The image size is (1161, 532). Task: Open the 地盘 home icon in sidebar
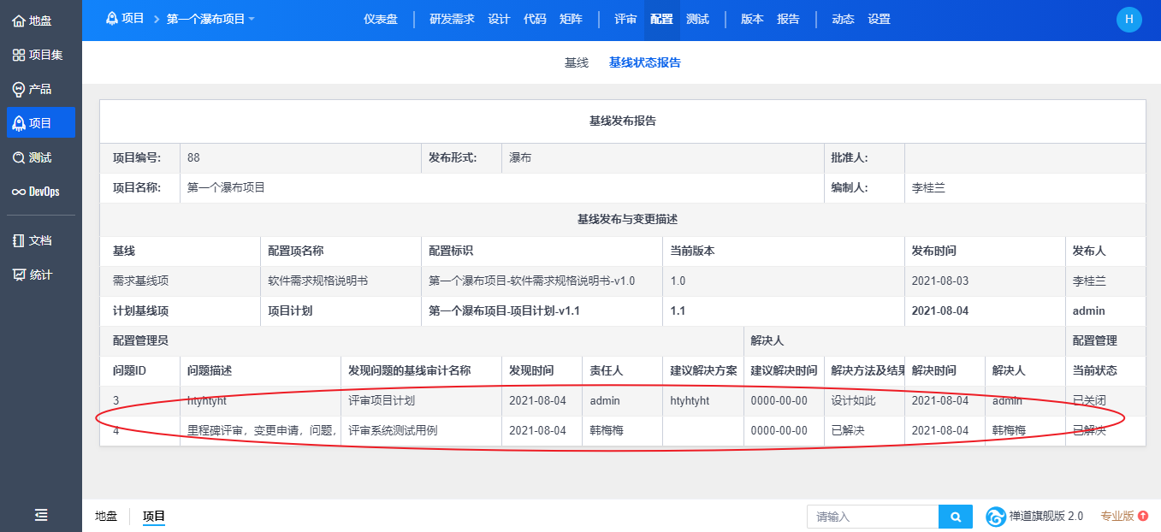click(x=19, y=21)
